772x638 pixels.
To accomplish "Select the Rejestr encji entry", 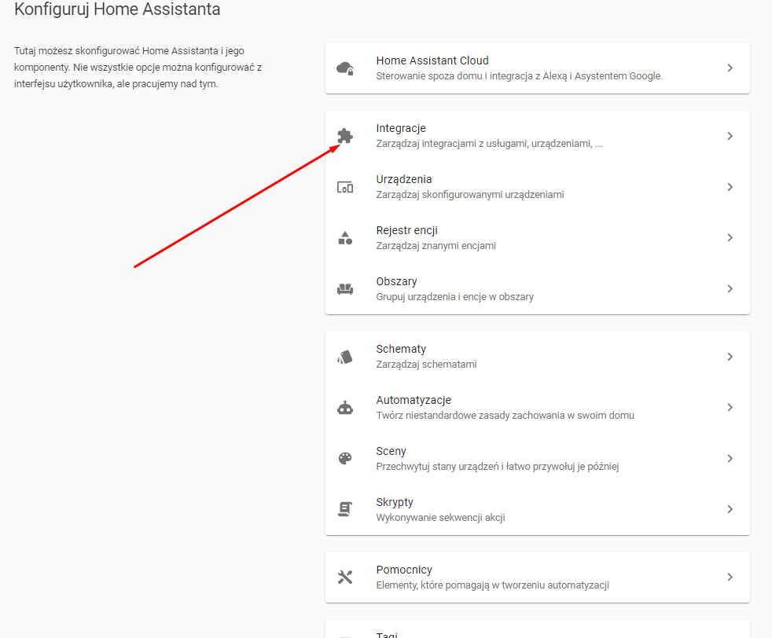I will tap(538, 238).
